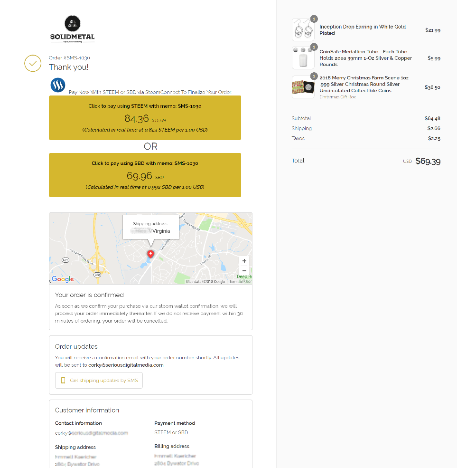Pay 84.36 using STEEM button
Screen dimensions: 457x468
pyautogui.click(x=145, y=118)
